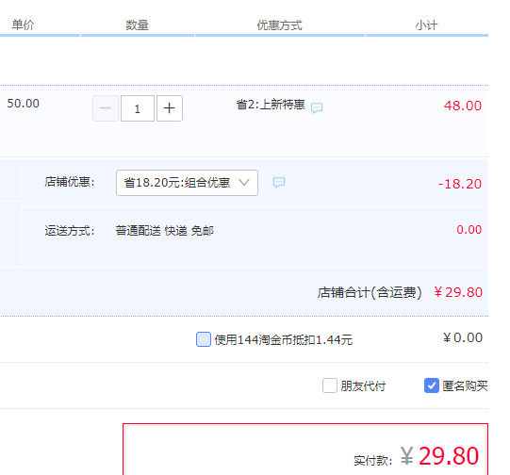Screen dimensions: 510x475
Task: Click the quantity input field showing 1
Action: (x=138, y=108)
